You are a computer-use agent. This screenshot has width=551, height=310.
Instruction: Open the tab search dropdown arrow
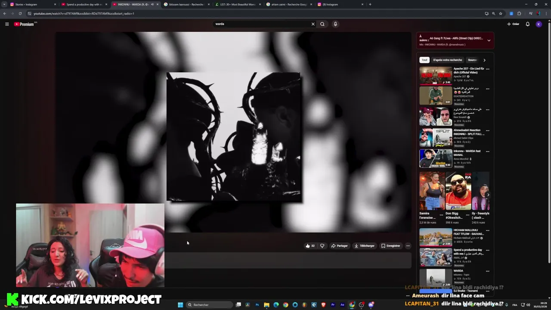click(x=4, y=4)
